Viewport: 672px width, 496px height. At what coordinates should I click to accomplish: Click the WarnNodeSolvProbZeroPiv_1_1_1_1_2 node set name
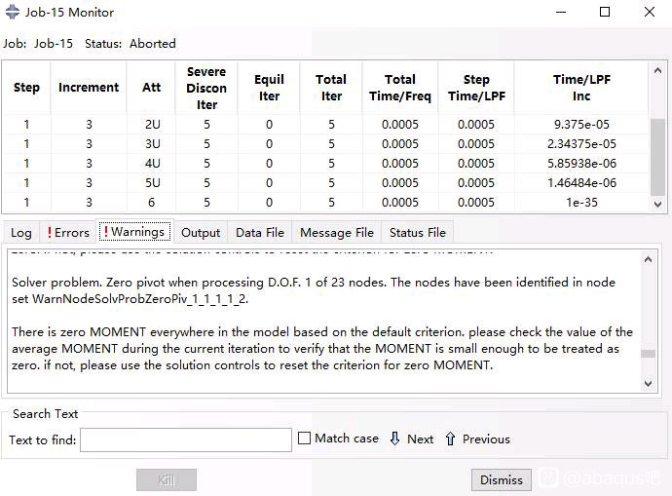pos(139,299)
